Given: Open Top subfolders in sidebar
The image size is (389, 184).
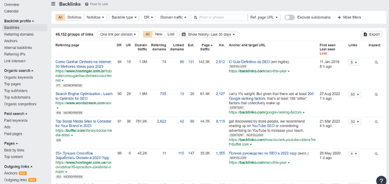Looking at the screenshot, I should point(16,91).
